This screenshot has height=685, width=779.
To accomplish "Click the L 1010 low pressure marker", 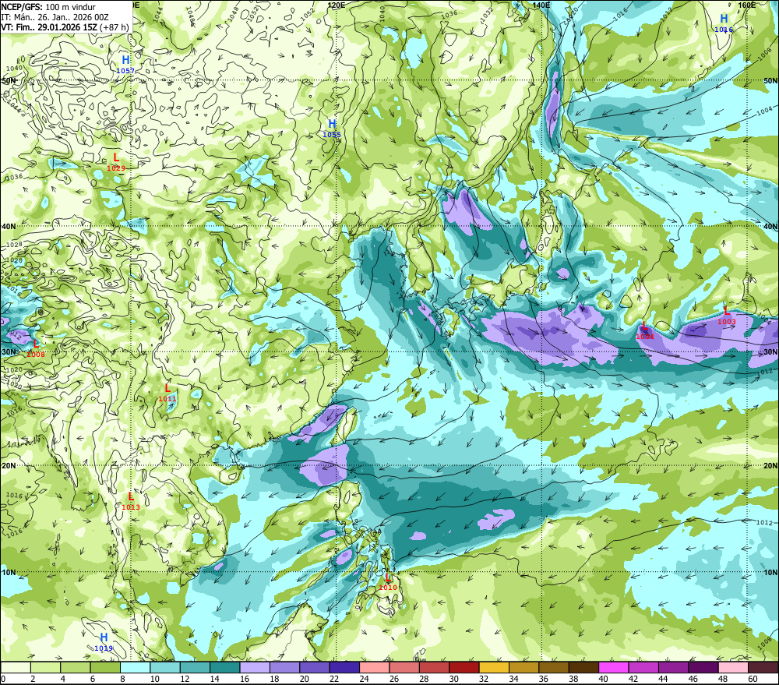I will (x=388, y=581).
